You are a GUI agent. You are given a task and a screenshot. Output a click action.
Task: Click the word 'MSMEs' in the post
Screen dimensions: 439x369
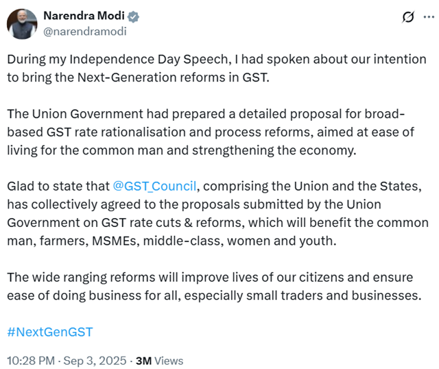(x=116, y=241)
